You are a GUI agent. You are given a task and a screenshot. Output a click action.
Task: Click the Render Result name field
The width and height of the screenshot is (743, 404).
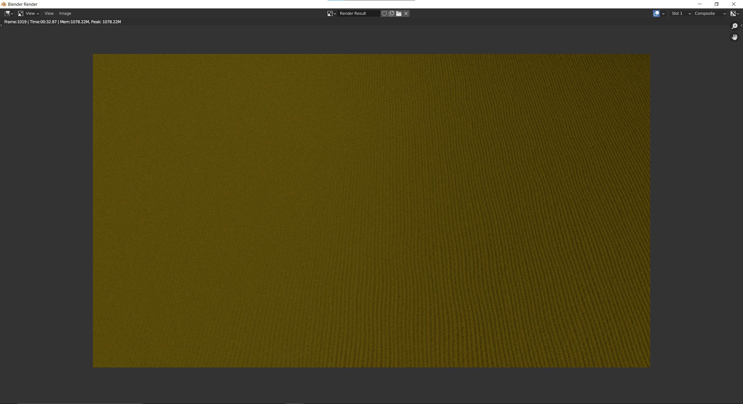click(x=359, y=13)
